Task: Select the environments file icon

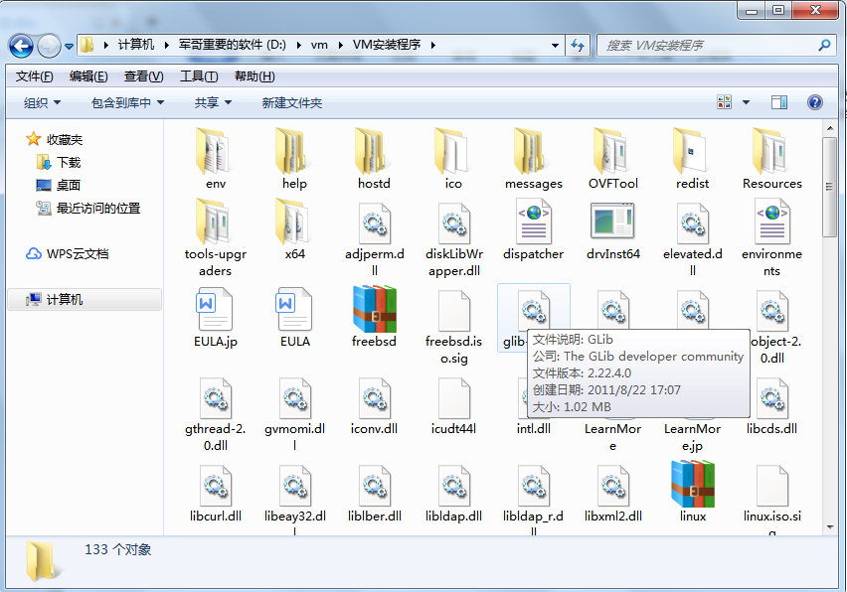Action: click(772, 222)
